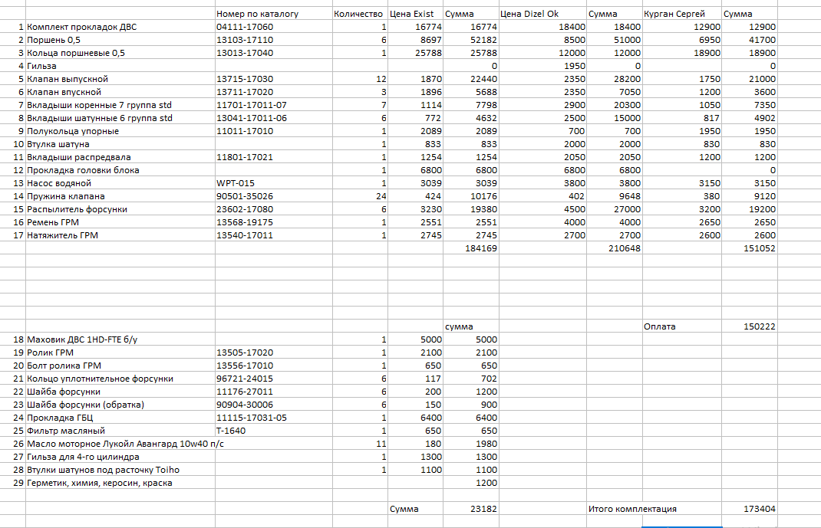The width and height of the screenshot is (821, 528).
Task: Select catalog number 13013-17040
Action: tap(274, 53)
